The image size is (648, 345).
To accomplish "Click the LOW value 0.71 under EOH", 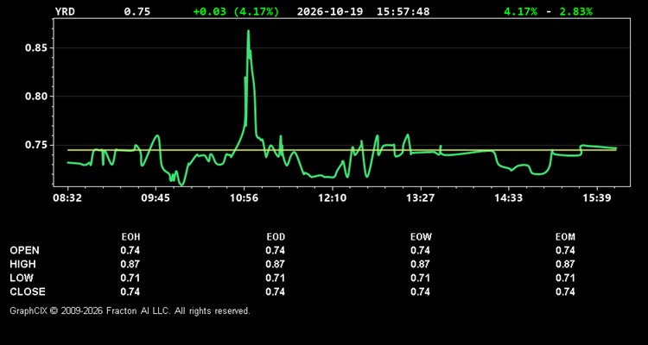I will point(130,278).
